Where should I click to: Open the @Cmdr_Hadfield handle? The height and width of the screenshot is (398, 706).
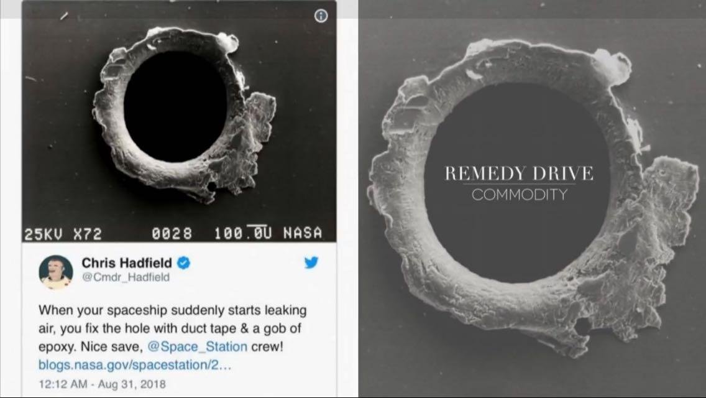126,277
